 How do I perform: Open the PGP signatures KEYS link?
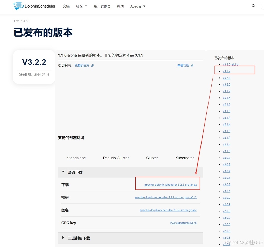[183, 223]
